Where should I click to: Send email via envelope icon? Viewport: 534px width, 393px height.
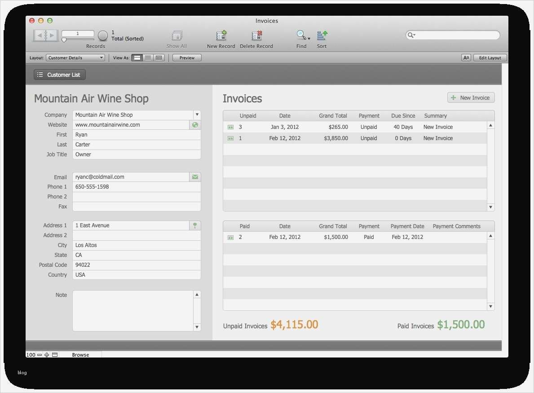[x=195, y=177]
